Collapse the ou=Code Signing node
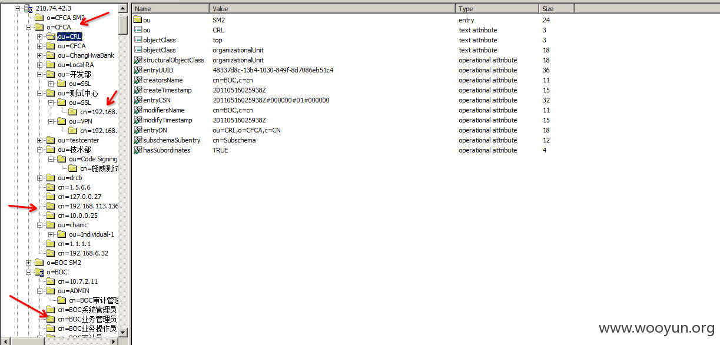 tap(51, 159)
